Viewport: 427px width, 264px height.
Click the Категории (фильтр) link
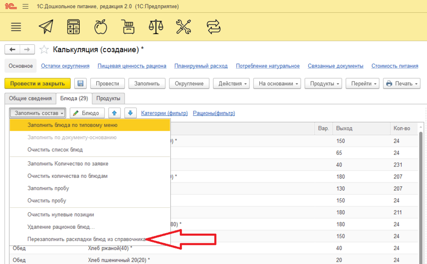click(164, 113)
